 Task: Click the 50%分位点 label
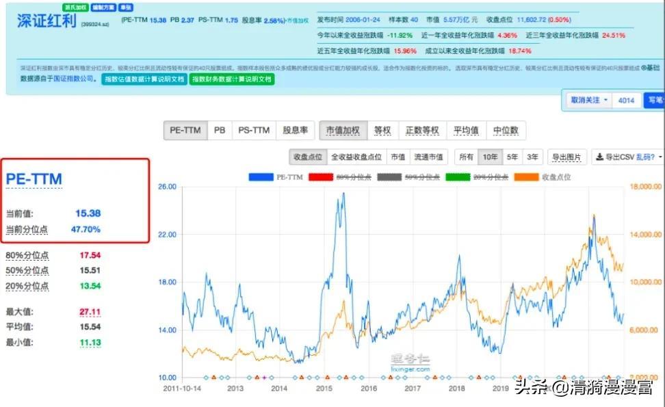27,270
